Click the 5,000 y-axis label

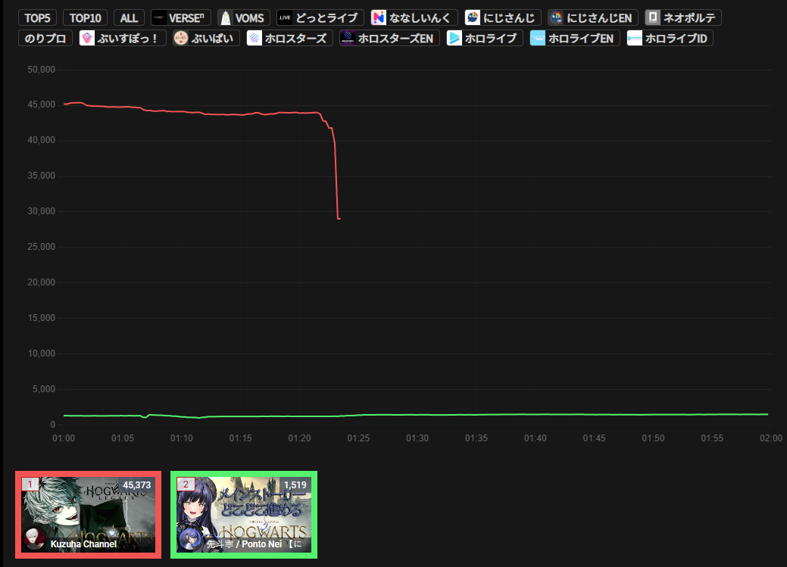pyautogui.click(x=44, y=389)
